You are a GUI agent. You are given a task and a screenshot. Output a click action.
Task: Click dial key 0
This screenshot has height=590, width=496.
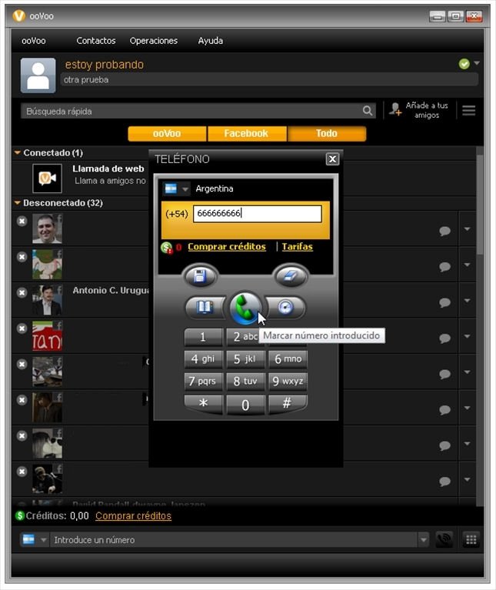click(245, 405)
